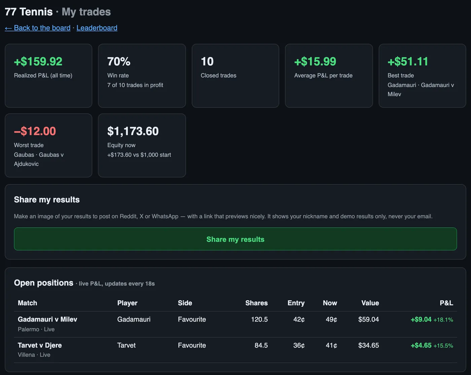The width and height of the screenshot is (471, 375).
Task: Click the '10' closed trades value
Action: click(x=207, y=61)
